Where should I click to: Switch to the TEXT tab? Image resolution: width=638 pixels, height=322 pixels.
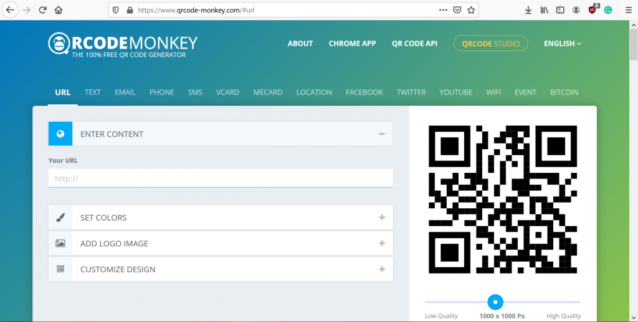93,93
